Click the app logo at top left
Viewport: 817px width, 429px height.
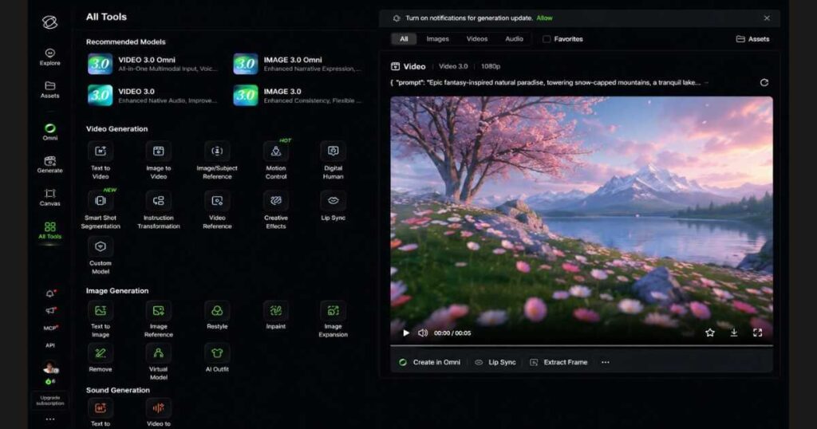point(50,22)
